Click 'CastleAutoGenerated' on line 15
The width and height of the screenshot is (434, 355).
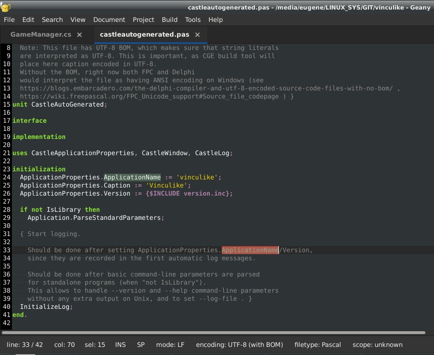coord(67,105)
